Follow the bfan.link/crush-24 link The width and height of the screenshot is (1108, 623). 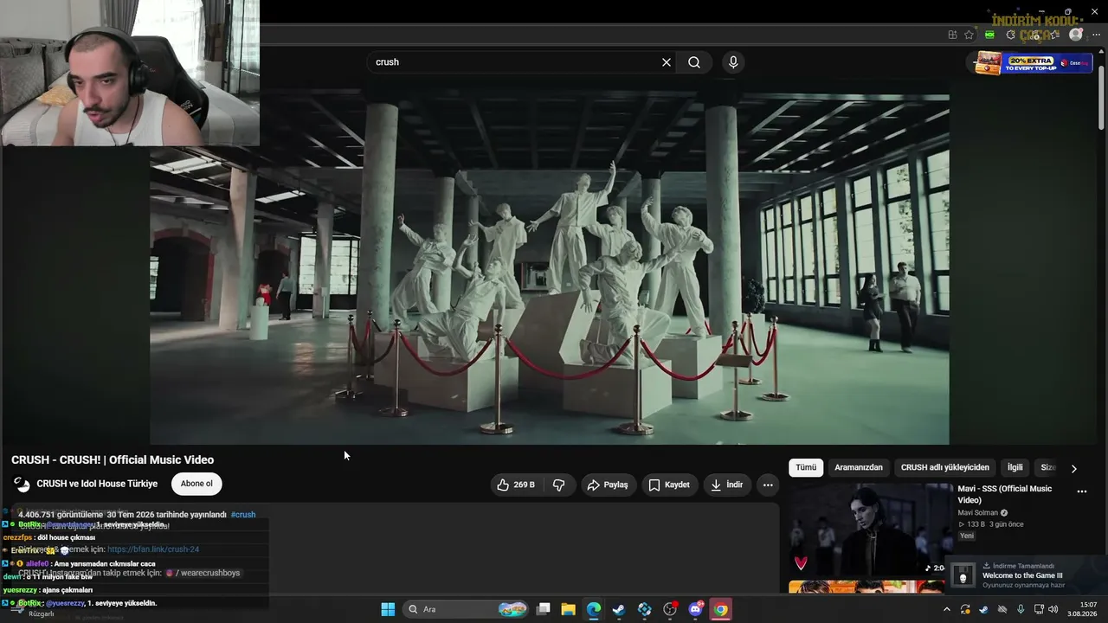[x=153, y=549]
